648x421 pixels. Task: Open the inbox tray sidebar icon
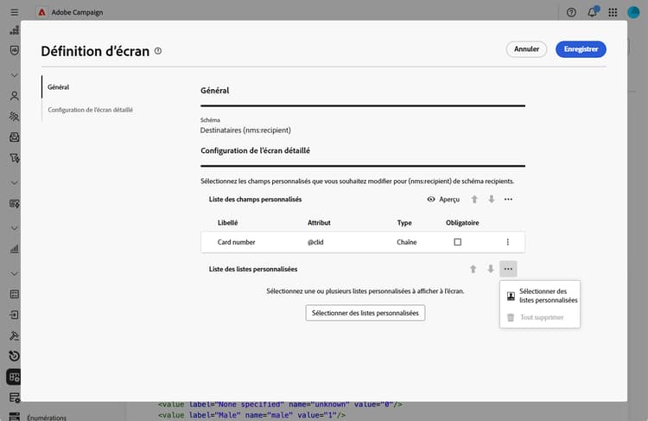pyautogui.click(x=15, y=137)
